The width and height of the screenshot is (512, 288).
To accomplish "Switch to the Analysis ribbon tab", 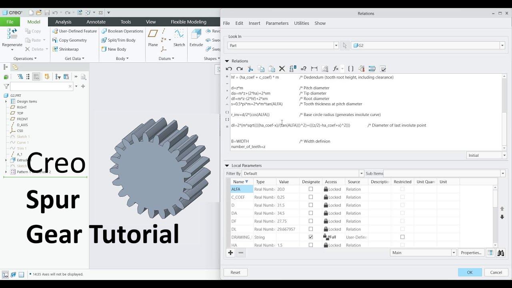I will point(63,22).
